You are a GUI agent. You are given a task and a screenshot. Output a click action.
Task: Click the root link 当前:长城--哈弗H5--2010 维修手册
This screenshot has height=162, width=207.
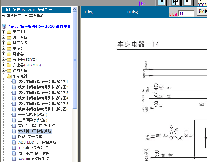pos(39,26)
